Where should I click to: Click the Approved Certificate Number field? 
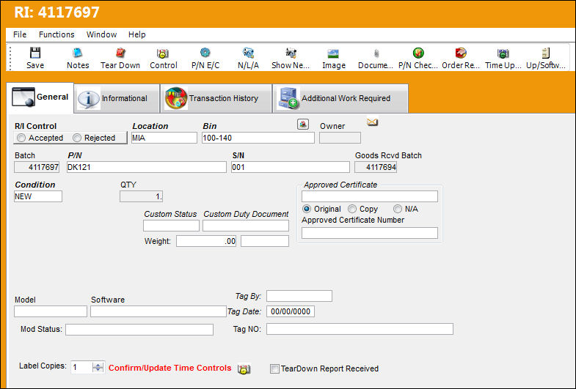pyautogui.click(x=370, y=233)
